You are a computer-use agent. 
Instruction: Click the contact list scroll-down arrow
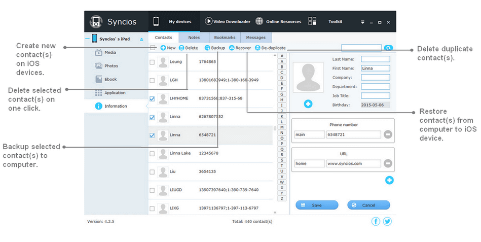click(275, 213)
